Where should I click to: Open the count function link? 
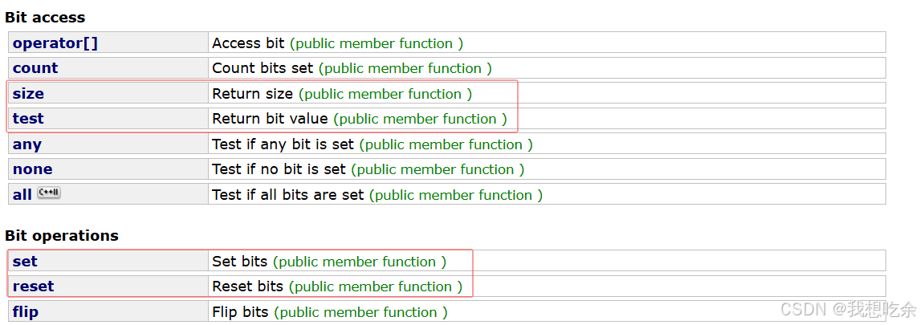click(x=35, y=68)
